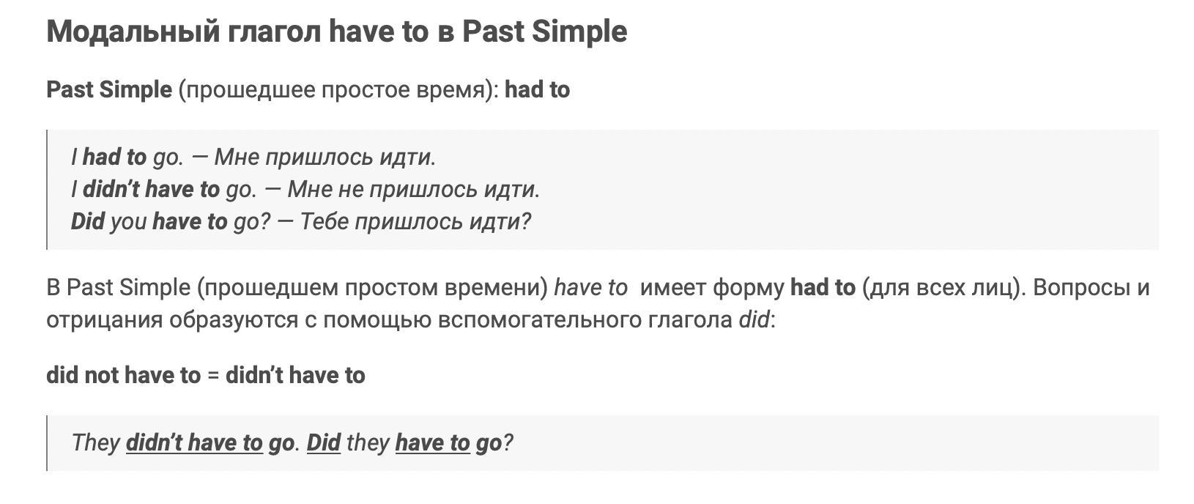Click the underlined 'Did' in the last example
Viewport: 1194px width, 504px height.
(324, 442)
